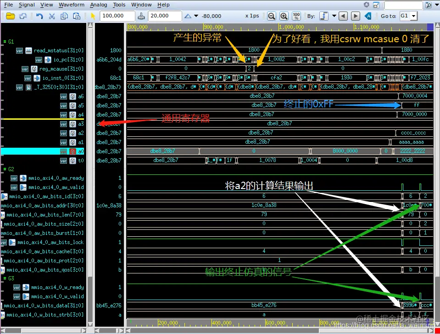
Task: Open the Waveform menu
Action: tap(71, 5)
